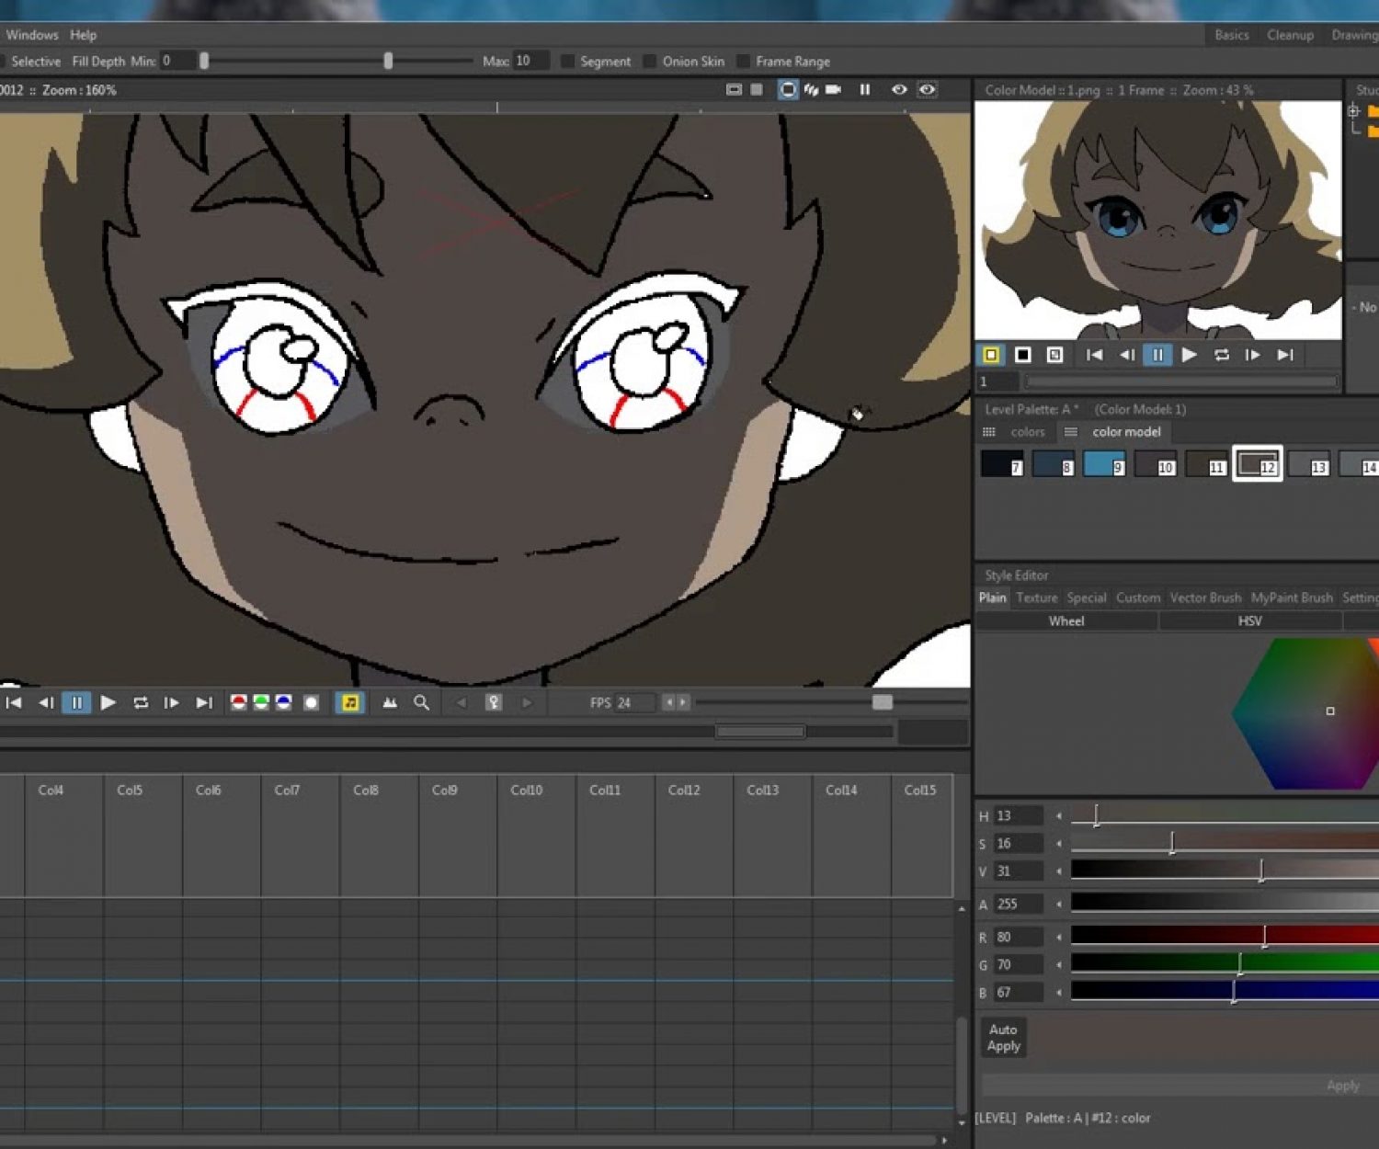Click the FPS input field
The image size is (1379, 1149).
[x=634, y=703]
